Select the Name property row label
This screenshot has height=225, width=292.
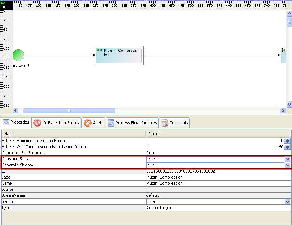pyautogui.click(x=7, y=183)
